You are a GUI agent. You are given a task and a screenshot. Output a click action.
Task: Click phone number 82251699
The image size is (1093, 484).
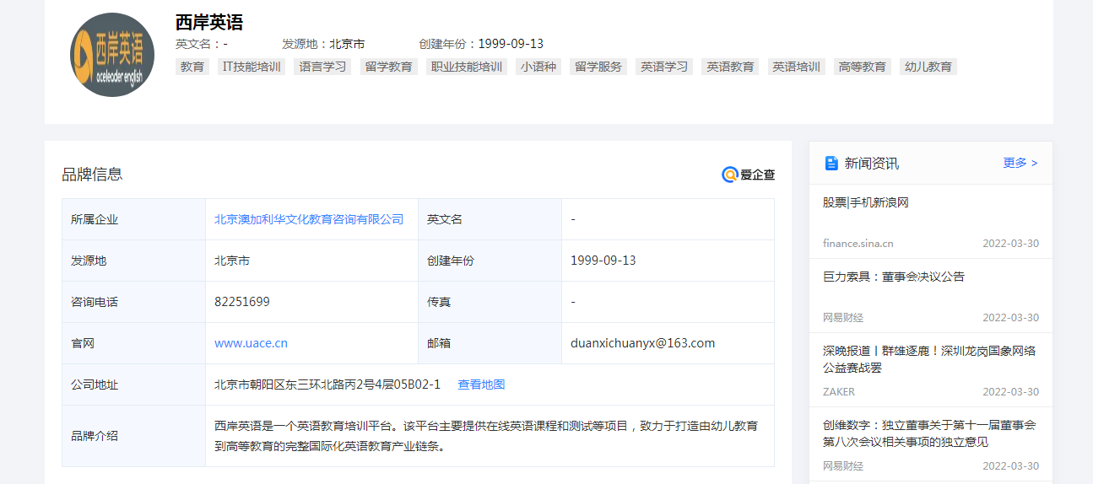coord(242,302)
